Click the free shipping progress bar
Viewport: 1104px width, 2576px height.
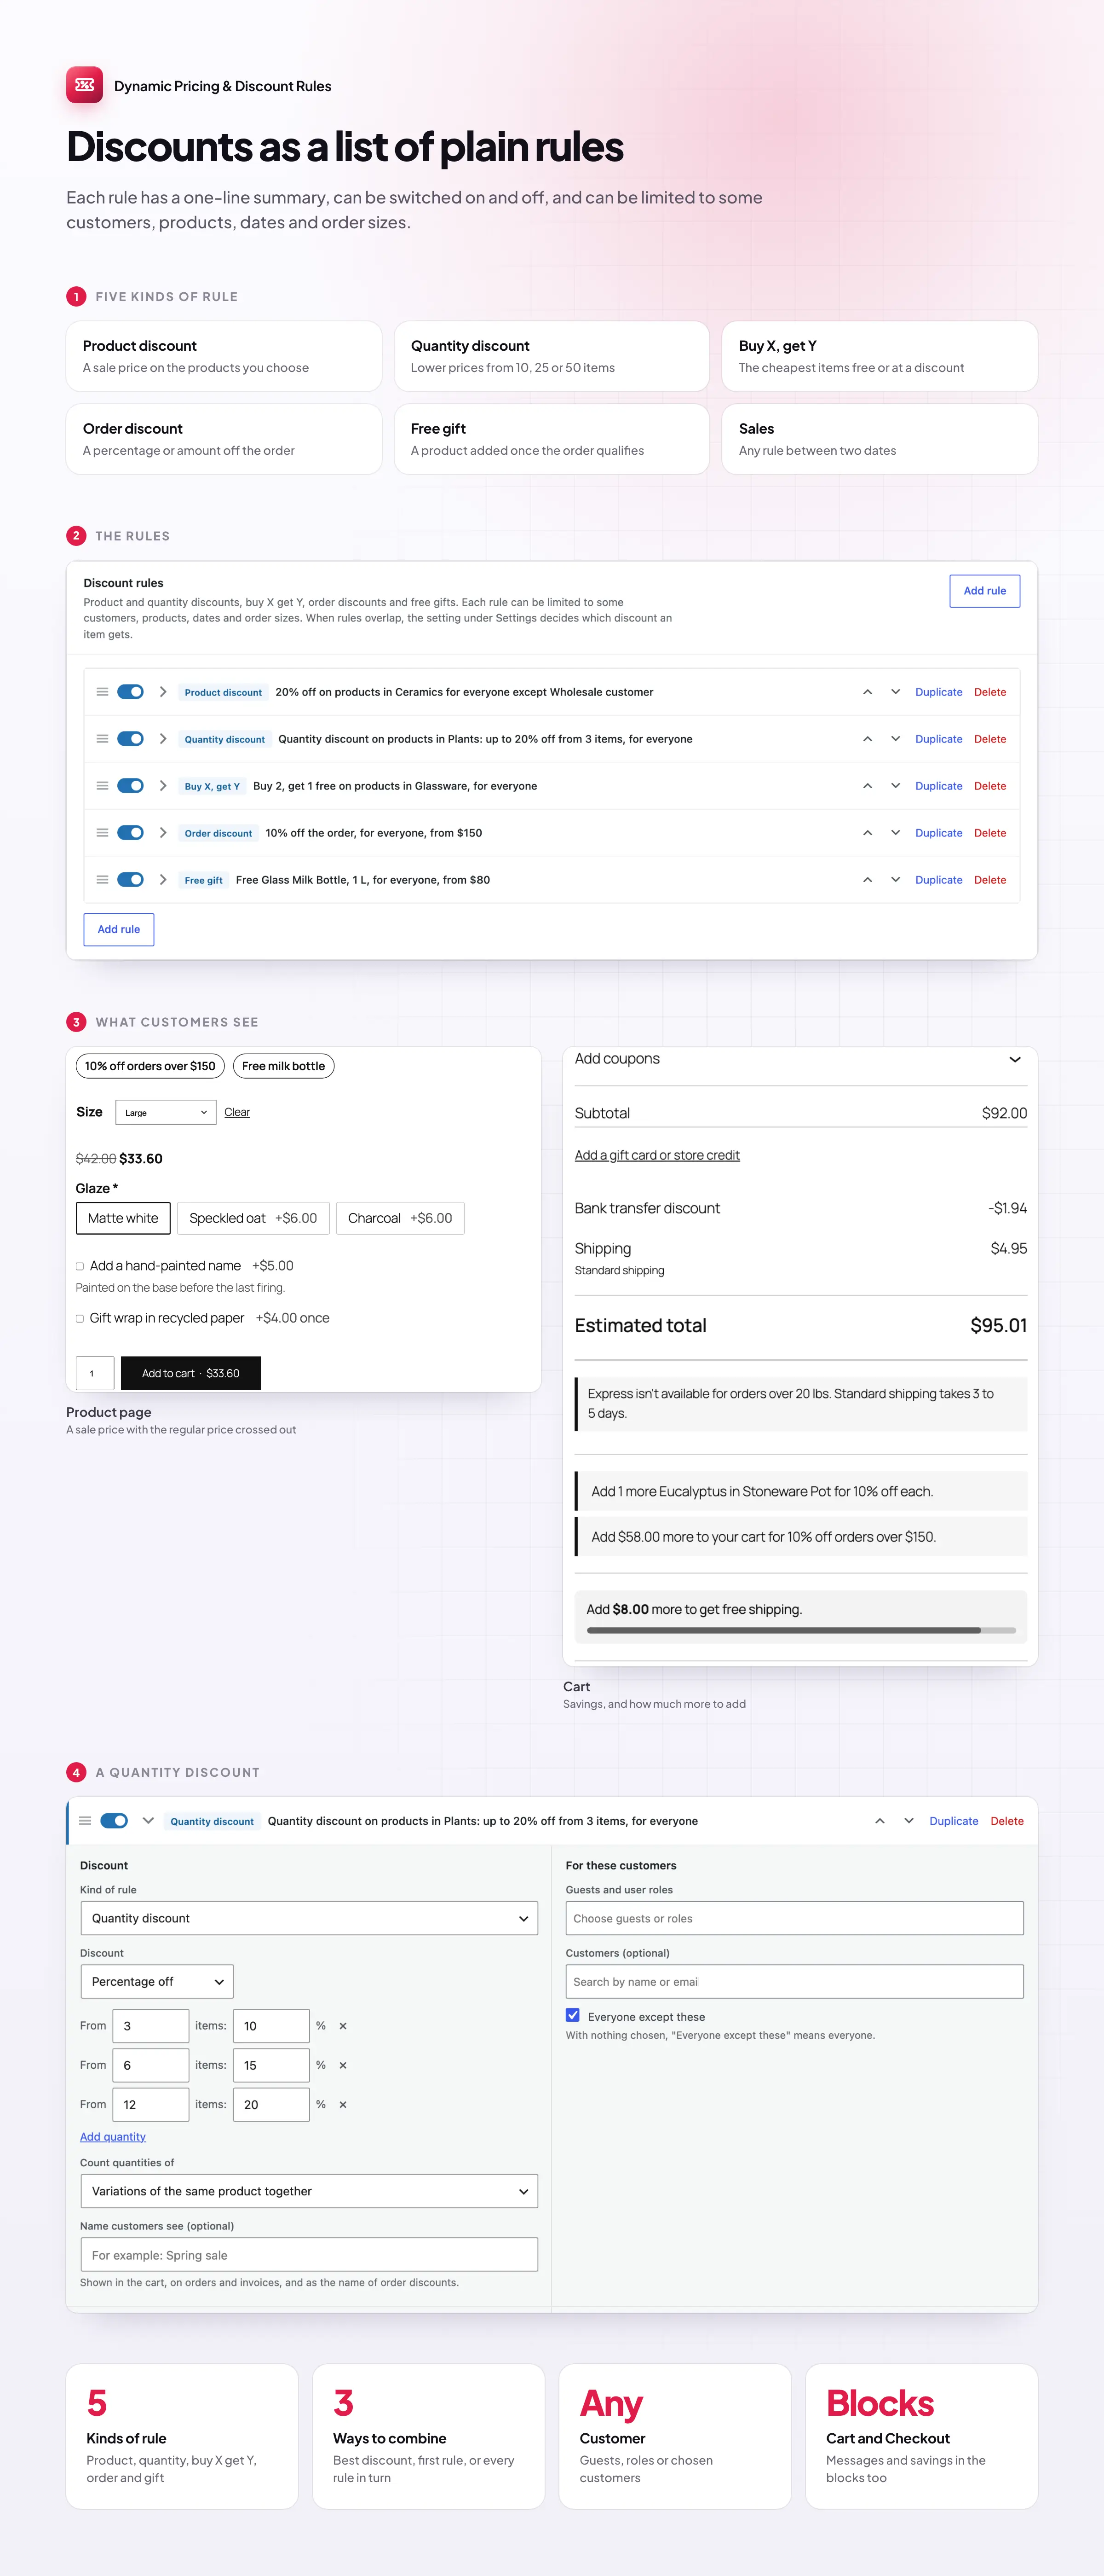(801, 1630)
